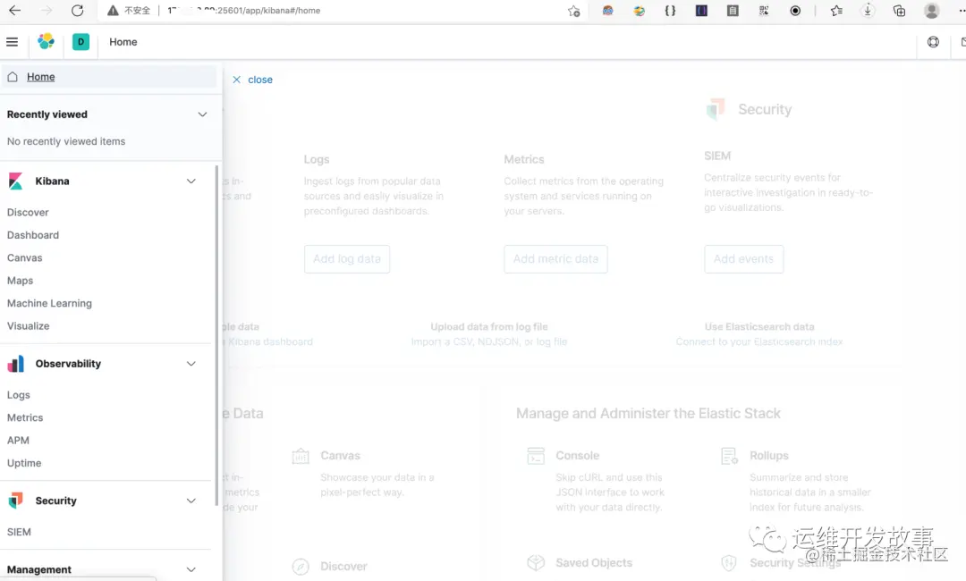
Task: Open Logs in the sidebar
Action: (x=19, y=395)
